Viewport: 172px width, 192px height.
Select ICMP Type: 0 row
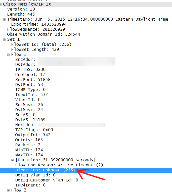pyautogui.click(x=30, y=90)
